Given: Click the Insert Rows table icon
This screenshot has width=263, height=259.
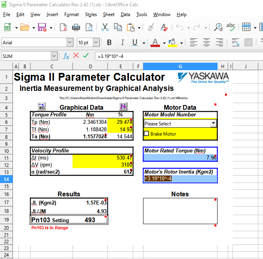Looking at the screenshot, I should pyautogui.click(x=246, y=27).
